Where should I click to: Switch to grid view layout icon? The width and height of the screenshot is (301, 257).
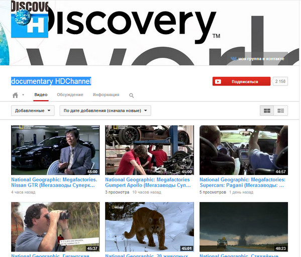point(267,111)
